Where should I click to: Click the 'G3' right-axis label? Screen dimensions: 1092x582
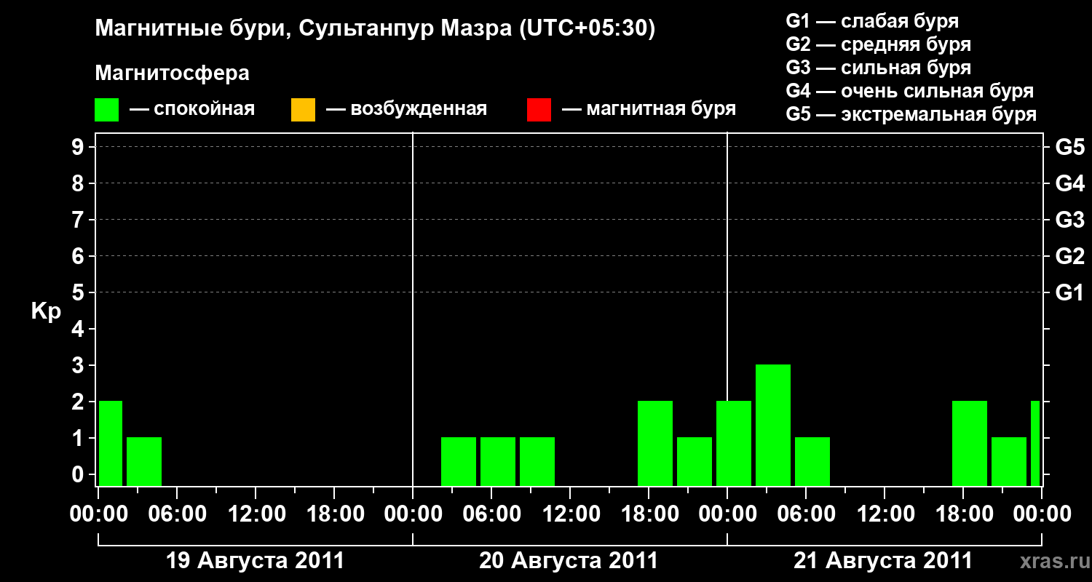point(1070,220)
